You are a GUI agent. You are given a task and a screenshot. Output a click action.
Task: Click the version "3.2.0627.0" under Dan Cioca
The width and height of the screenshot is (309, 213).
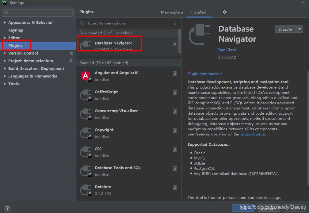[227, 58]
